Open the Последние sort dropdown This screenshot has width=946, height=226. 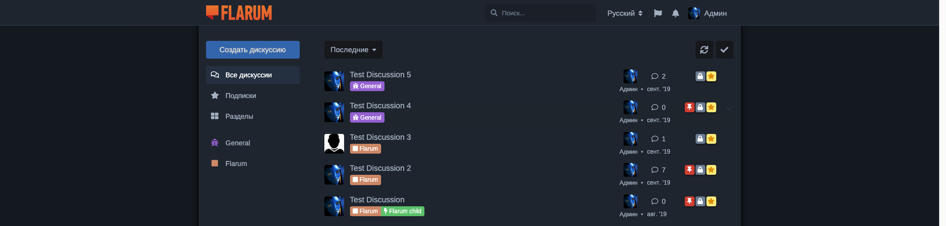pyautogui.click(x=353, y=50)
